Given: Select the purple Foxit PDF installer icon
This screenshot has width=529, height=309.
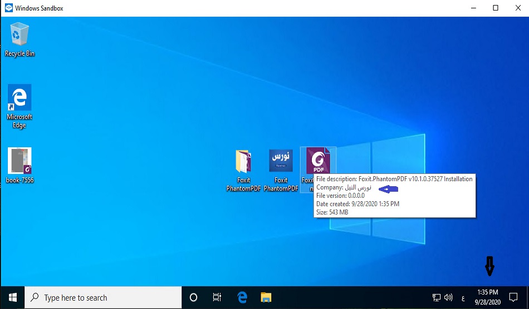Looking at the screenshot, I should coord(317,163).
